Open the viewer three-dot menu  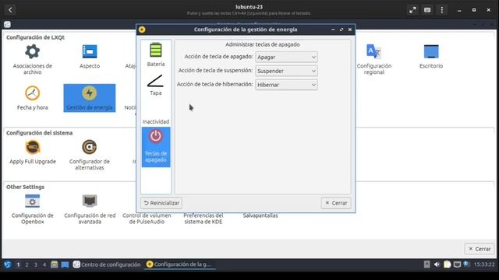(442, 10)
